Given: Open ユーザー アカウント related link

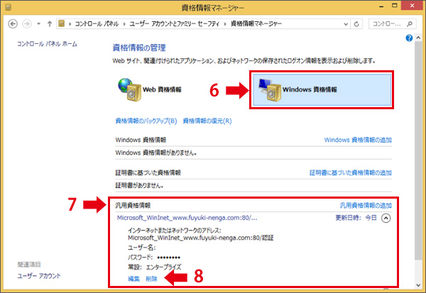Looking at the screenshot, I should (39, 276).
